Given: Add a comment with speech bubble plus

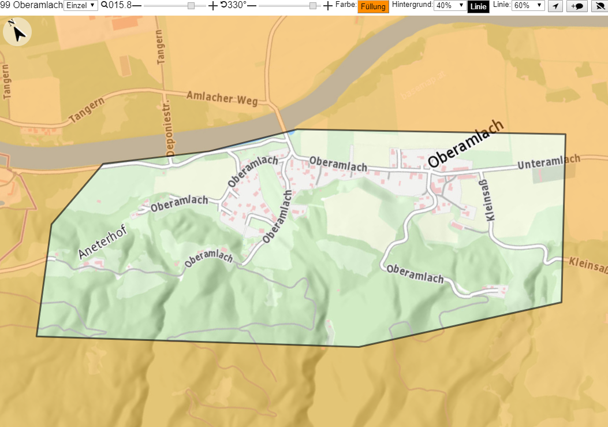Looking at the screenshot, I should (x=577, y=6).
